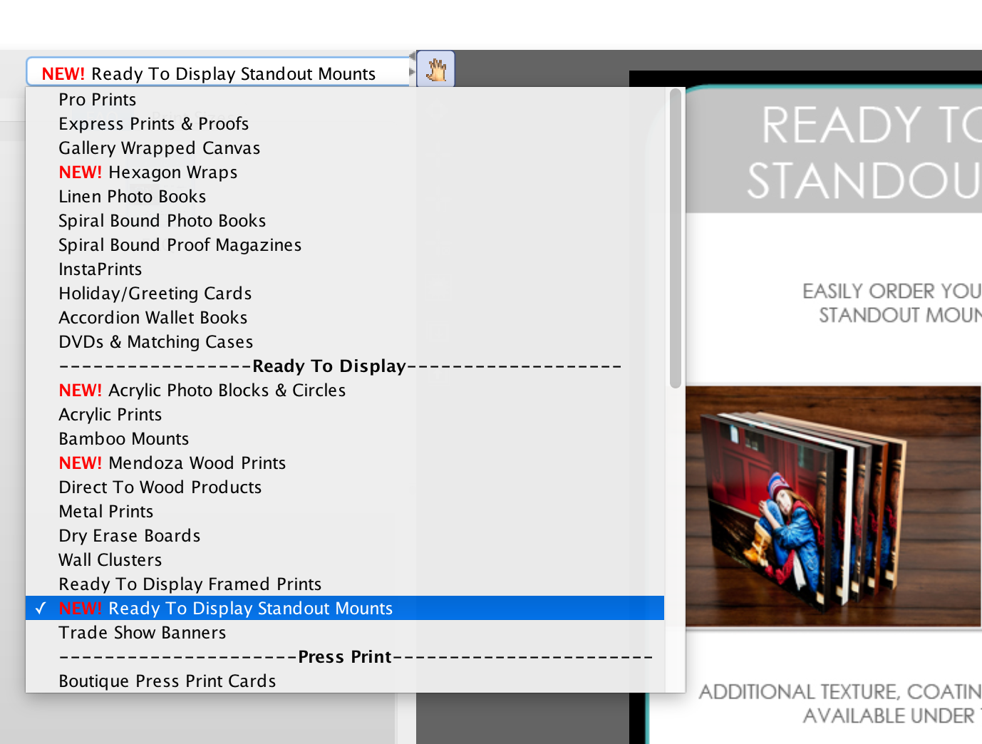Select Holiday/Greeting Cards
This screenshot has height=744, width=982.
[x=345, y=294]
